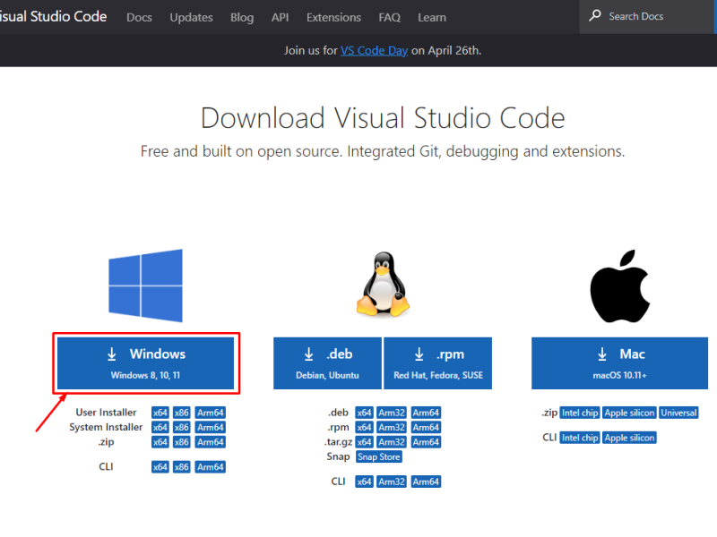Download Mac CLI Intel chip
Viewport: 717px width, 537px height.
coord(580,438)
